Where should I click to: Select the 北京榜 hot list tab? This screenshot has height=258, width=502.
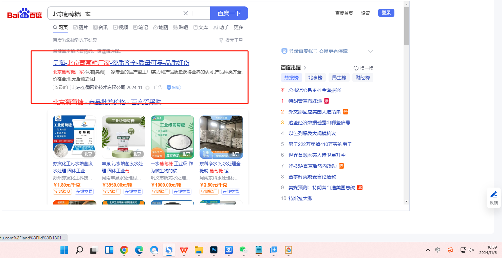tap(315, 78)
